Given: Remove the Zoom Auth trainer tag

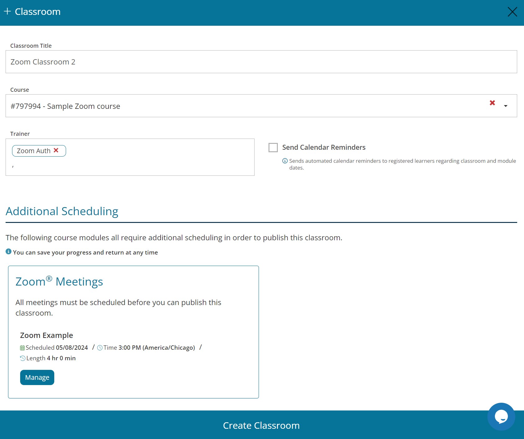Looking at the screenshot, I should click(56, 150).
